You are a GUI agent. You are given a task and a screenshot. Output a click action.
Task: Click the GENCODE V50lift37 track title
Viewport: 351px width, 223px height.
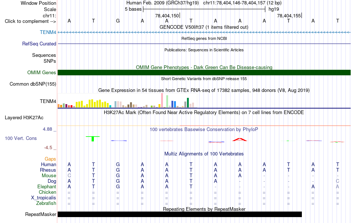pos(204,27)
